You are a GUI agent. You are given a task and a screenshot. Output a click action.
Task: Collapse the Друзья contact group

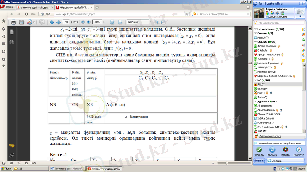(x=255, y=101)
